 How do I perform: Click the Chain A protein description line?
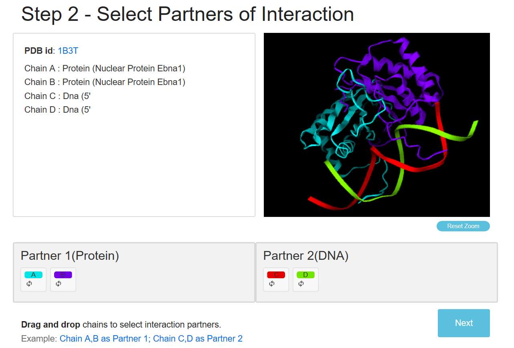(x=105, y=69)
